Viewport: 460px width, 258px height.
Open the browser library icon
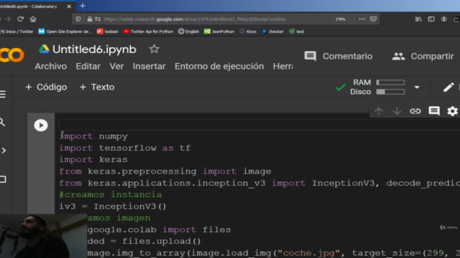pos(418,19)
